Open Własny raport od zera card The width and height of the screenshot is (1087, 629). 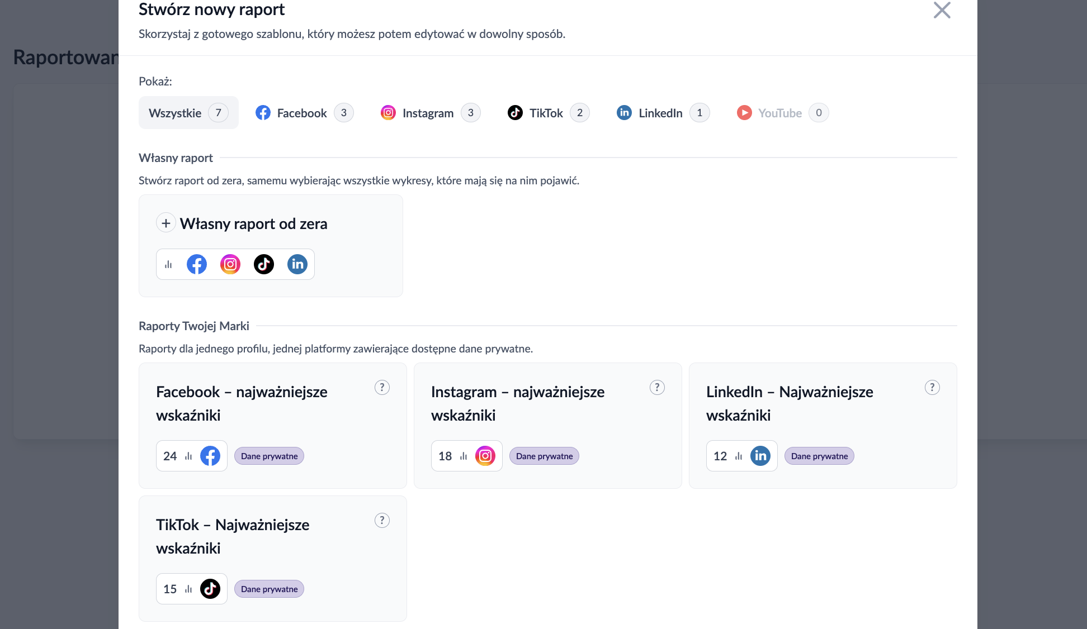[x=271, y=246]
